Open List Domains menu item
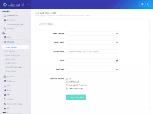This screenshot has width=153, height=114. (16, 59)
